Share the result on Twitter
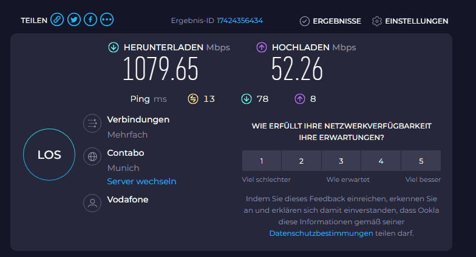The width and height of the screenshot is (476, 257). 74,19
